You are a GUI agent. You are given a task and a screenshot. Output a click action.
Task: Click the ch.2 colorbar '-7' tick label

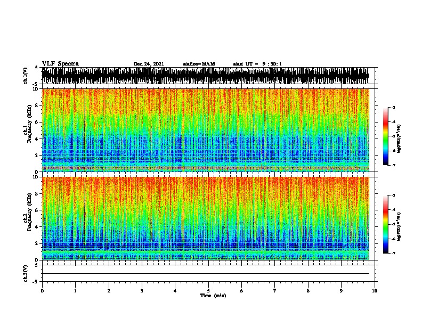click(393, 253)
